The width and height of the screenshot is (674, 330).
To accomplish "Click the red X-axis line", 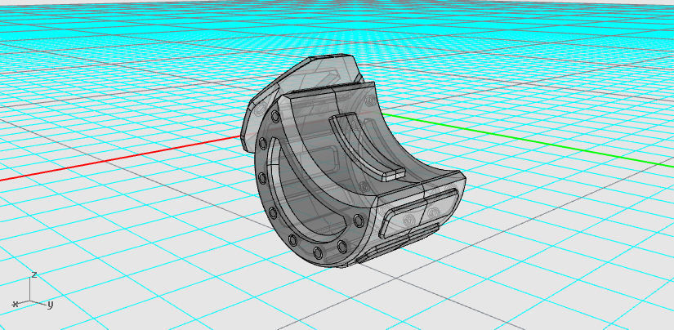I will 120,158.
